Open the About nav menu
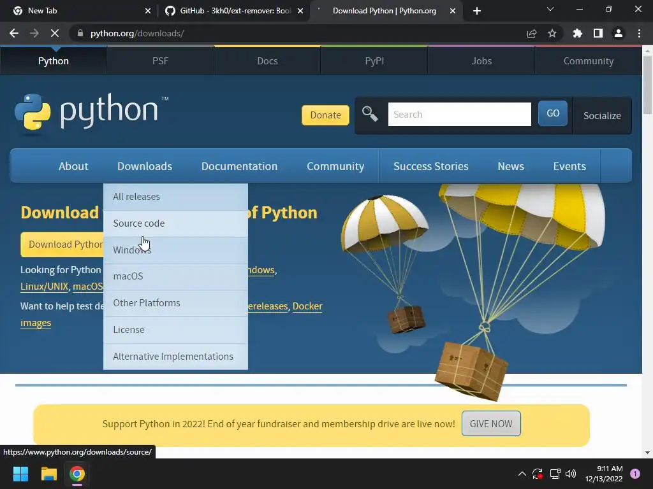Screen dimensions: 653x489 (x=73, y=166)
